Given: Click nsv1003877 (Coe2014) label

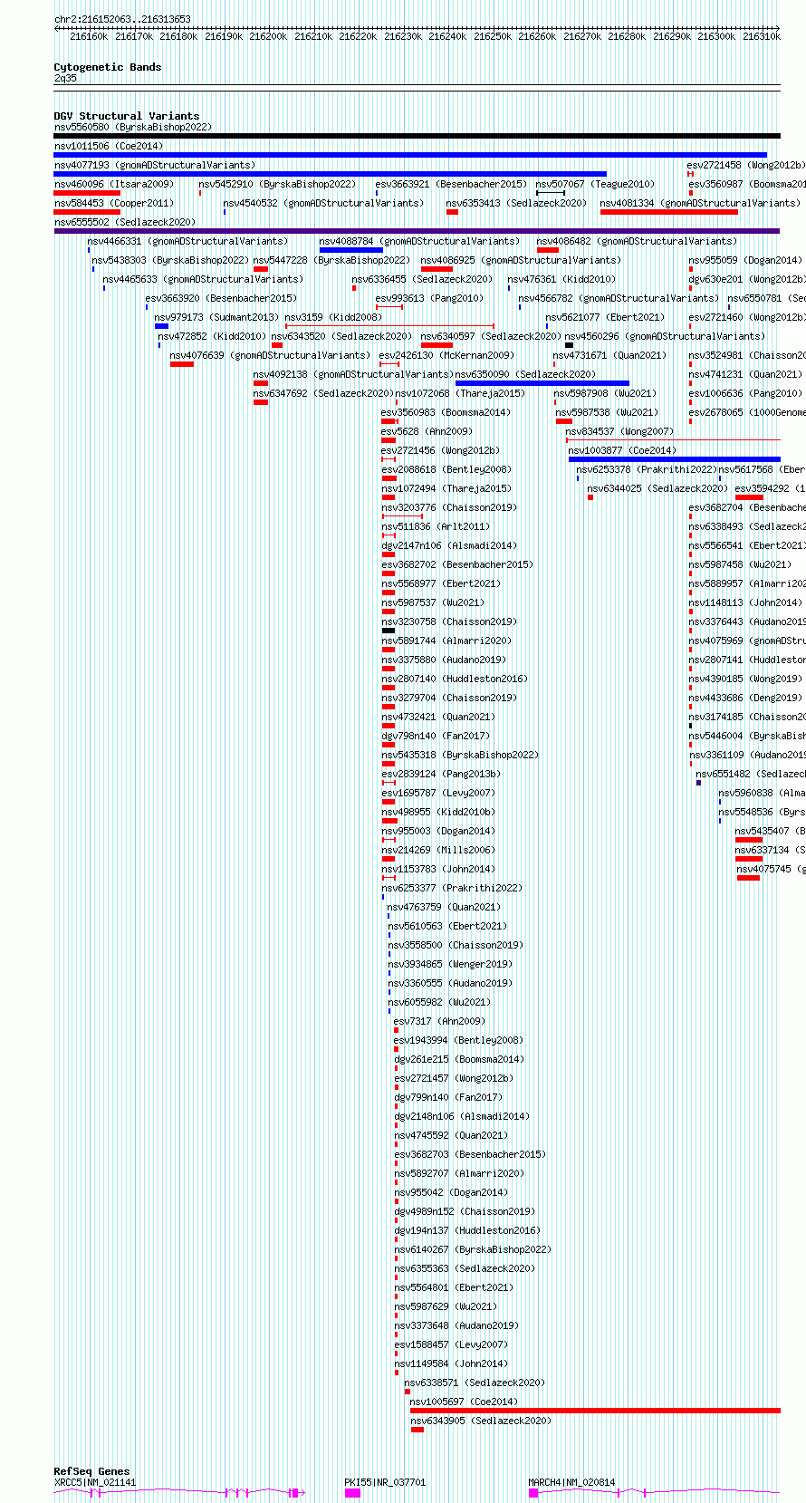Looking at the screenshot, I should tap(622, 451).
